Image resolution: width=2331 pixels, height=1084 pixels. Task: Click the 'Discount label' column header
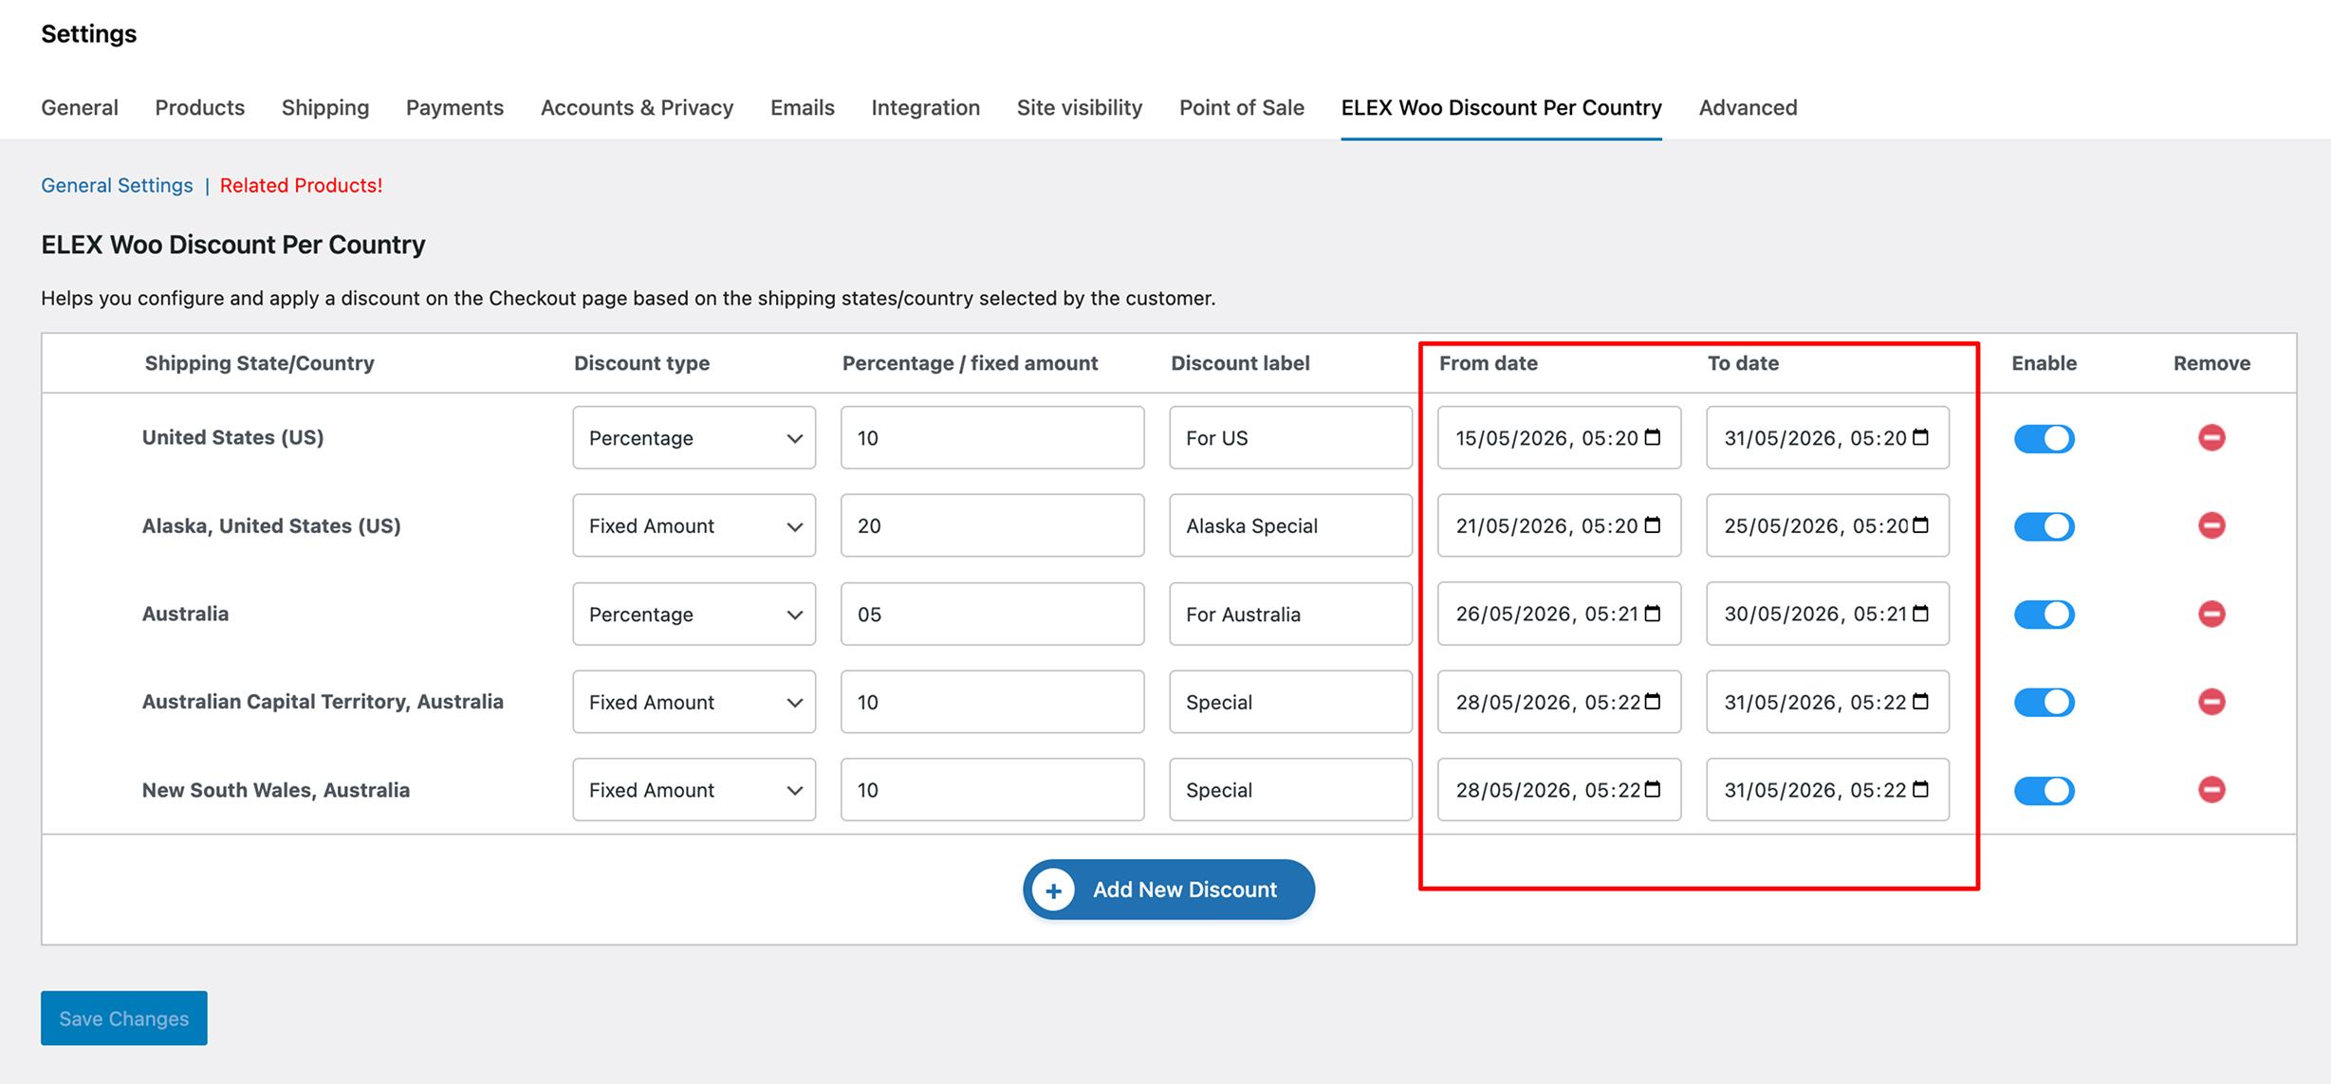point(1240,363)
